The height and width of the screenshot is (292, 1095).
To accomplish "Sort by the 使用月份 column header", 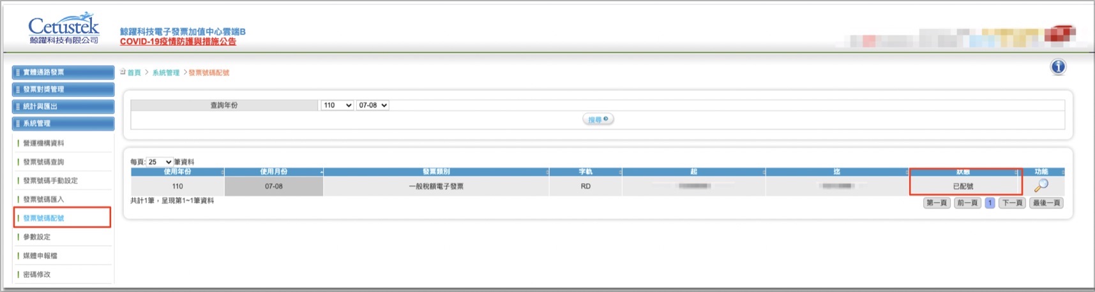I will pos(274,172).
